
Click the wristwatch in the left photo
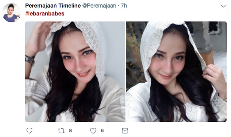[30, 60]
